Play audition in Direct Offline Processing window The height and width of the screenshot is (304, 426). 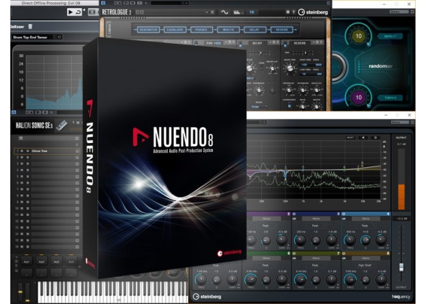tap(71, 12)
